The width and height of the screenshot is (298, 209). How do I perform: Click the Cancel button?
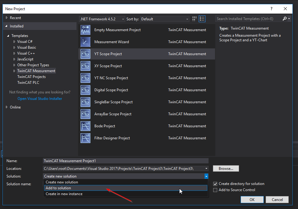[x=277, y=200]
